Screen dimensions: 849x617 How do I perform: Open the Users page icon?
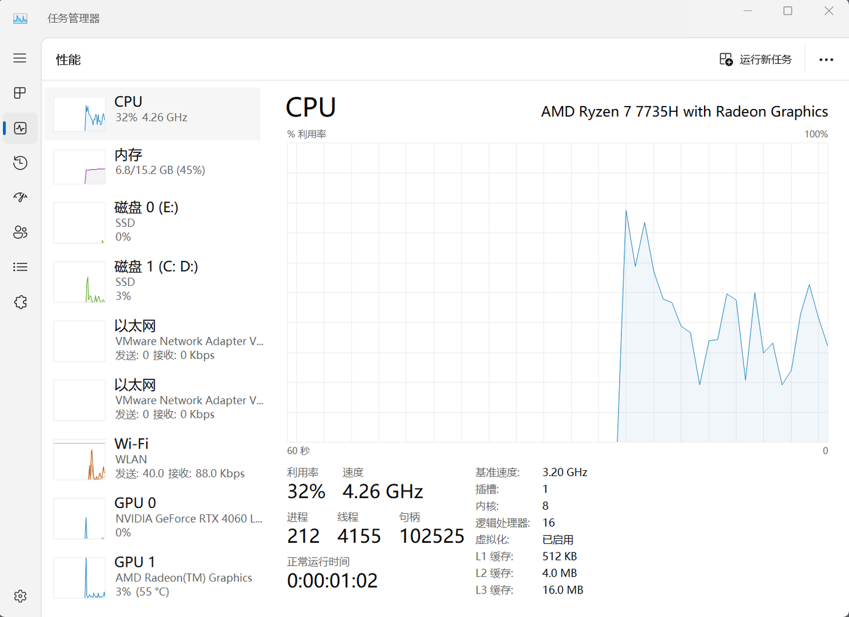(x=20, y=232)
